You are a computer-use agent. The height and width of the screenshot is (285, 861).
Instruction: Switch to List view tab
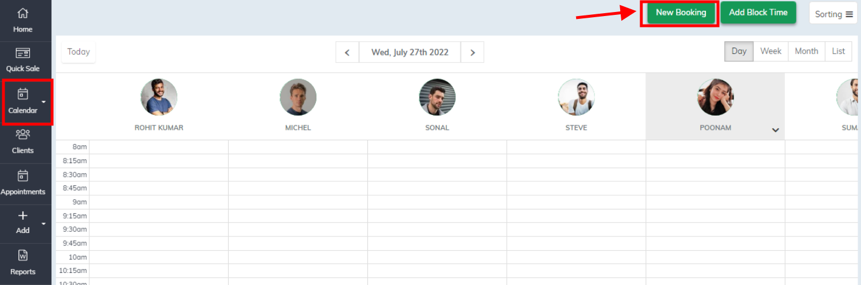point(838,51)
